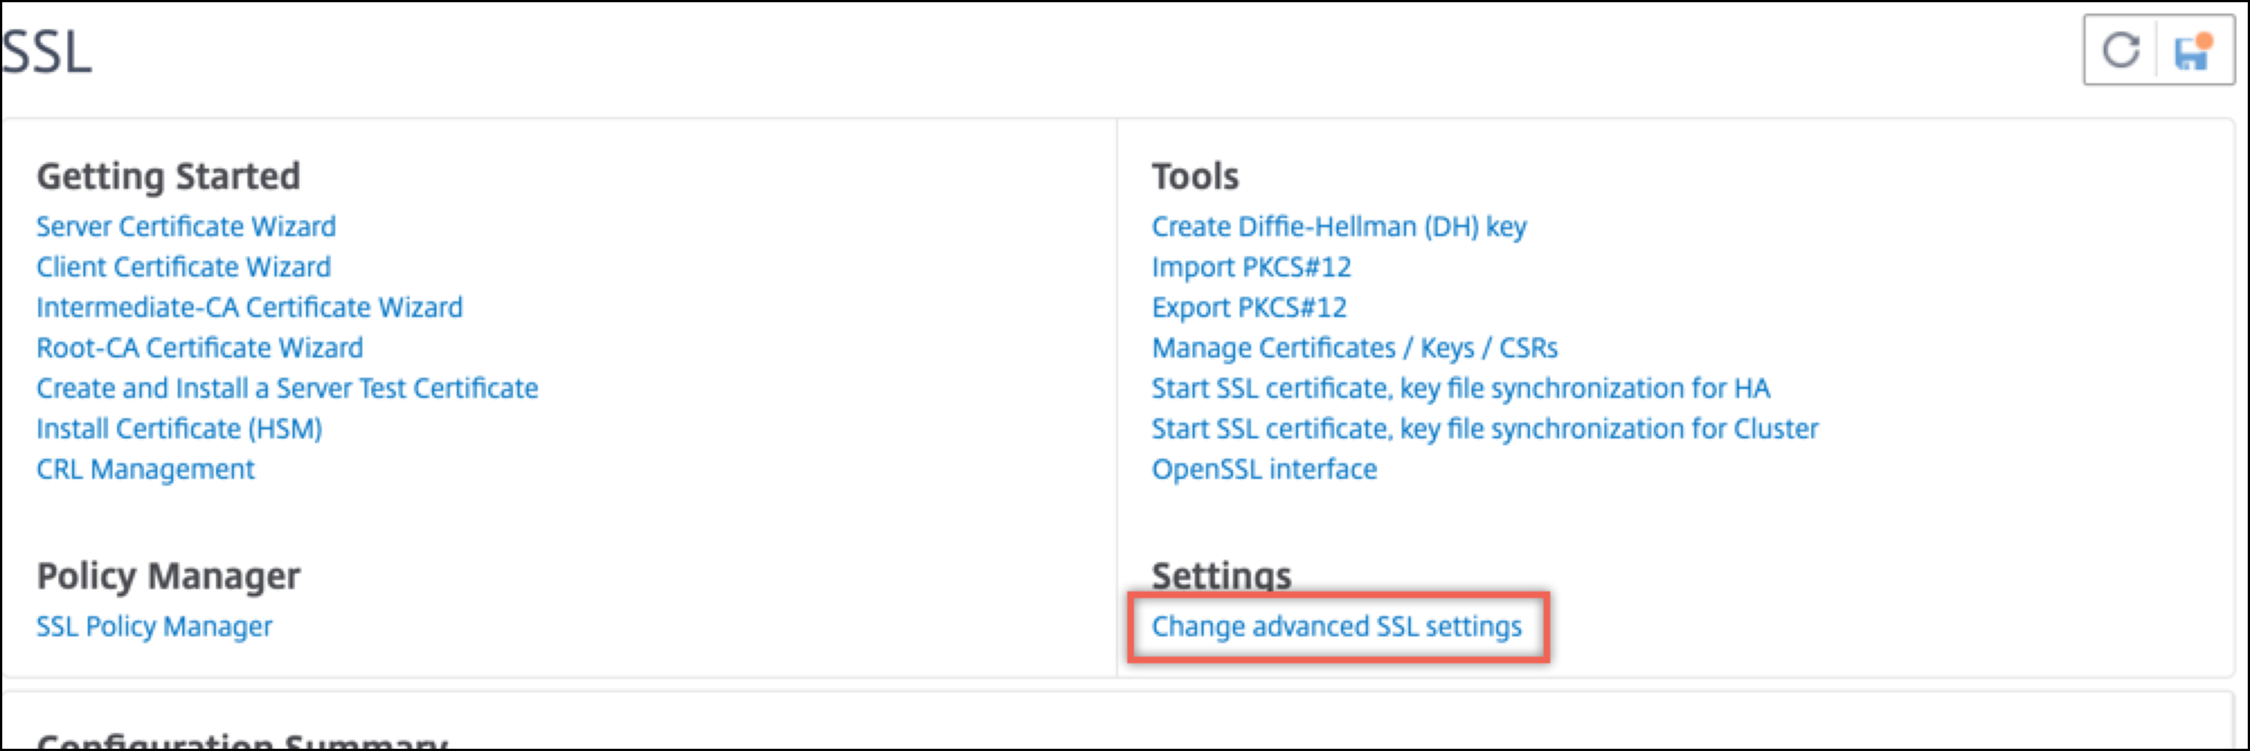Click Create Diffie-Hellman (DH) key

[1339, 226]
